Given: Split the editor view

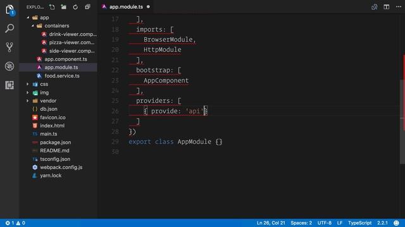Looking at the screenshot, I should point(387,7).
